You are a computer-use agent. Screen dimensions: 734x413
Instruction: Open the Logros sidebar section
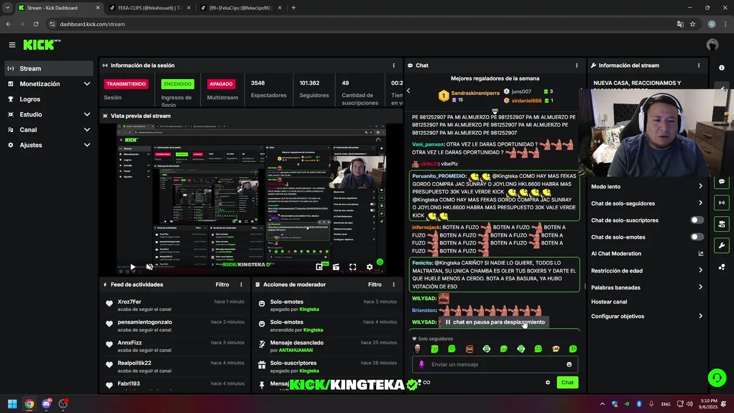[x=48, y=99]
